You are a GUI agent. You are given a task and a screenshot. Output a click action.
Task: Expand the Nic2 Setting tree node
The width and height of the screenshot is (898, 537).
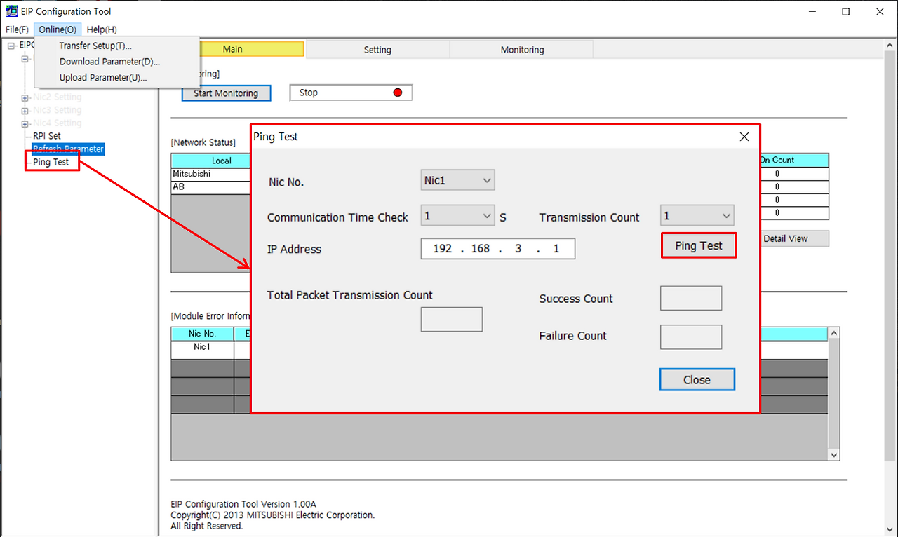pyautogui.click(x=23, y=97)
